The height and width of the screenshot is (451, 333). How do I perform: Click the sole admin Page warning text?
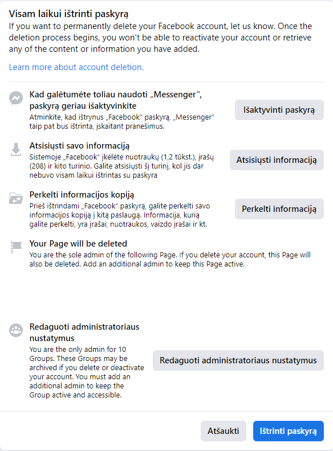point(170,260)
